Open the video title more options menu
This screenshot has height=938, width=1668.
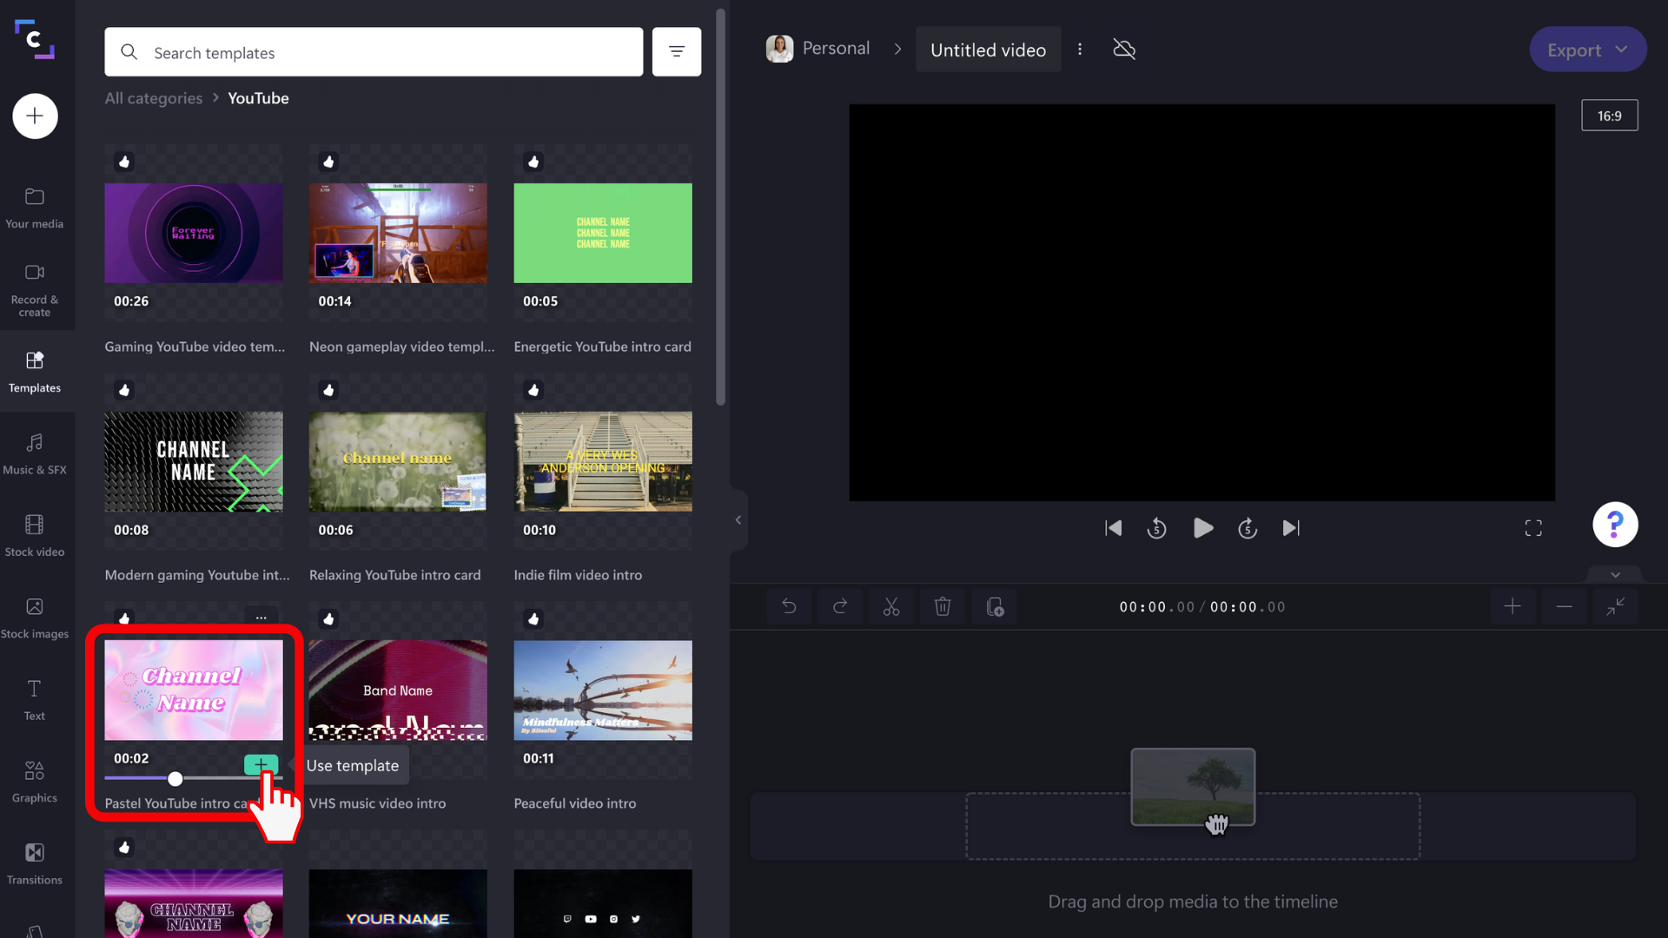tap(1080, 50)
